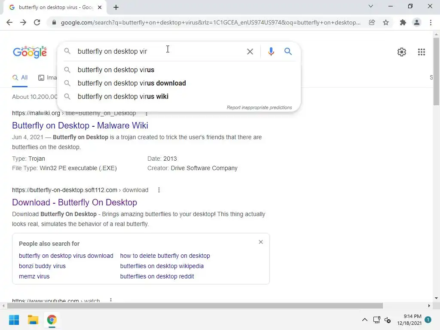The height and width of the screenshot is (330, 440).
Task: Go to Google logo homepage
Action: tap(30, 52)
